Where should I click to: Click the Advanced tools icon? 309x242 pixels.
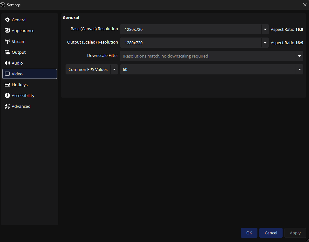click(x=7, y=106)
